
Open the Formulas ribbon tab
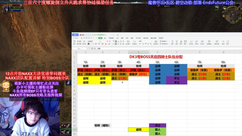(117, 38)
